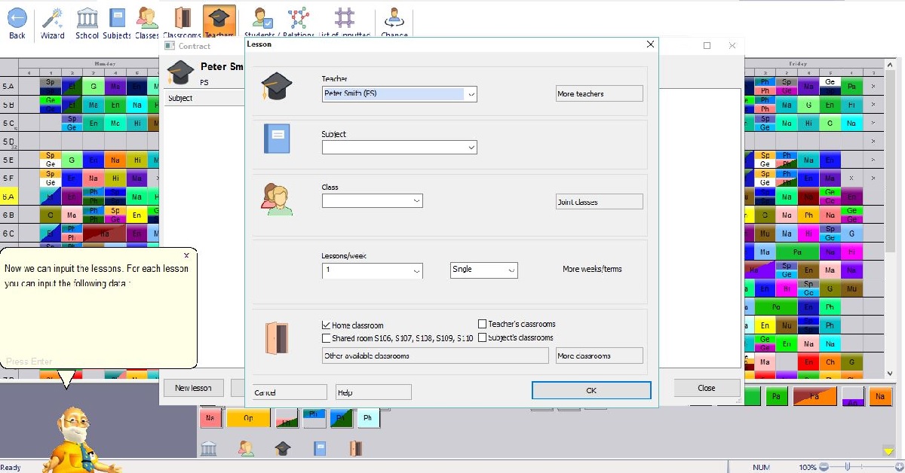The width and height of the screenshot is (905, 473).
Task: Click the Back navigation arrow
Action: 17,19
